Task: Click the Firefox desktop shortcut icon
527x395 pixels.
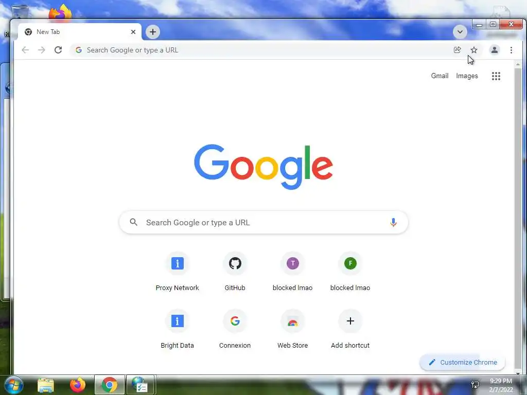Action: pyautogui.click(x=61, y=13)
